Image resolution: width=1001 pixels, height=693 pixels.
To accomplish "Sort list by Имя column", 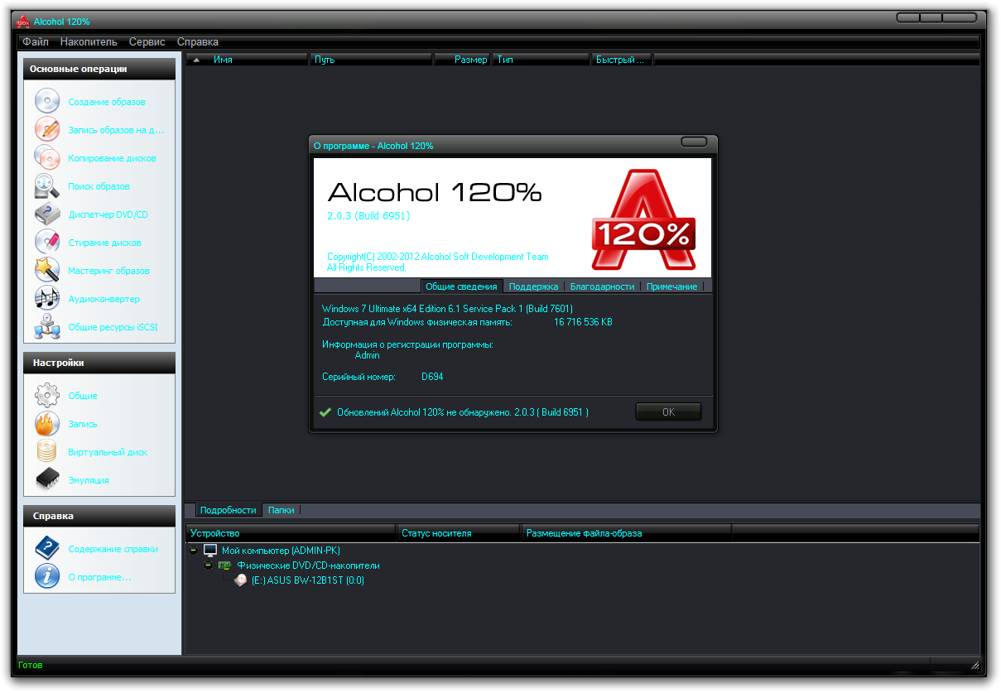I will [247, 60].
